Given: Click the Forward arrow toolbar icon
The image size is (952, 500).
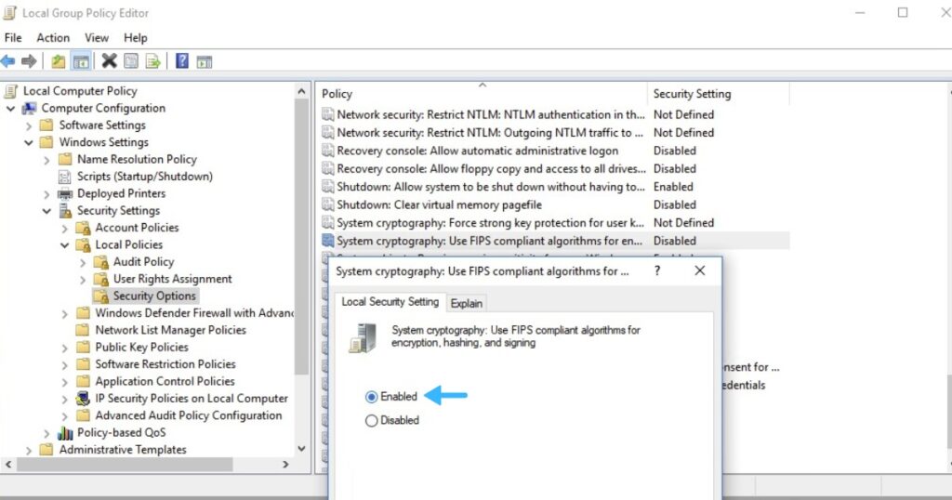Looking at the screenshot, I should [x=29, y=61].
